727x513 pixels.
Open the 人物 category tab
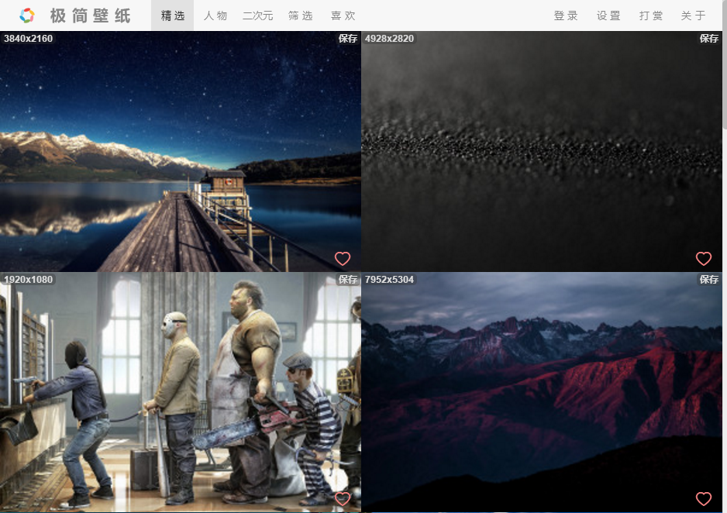pyautogui.click(x=215, y=15)
